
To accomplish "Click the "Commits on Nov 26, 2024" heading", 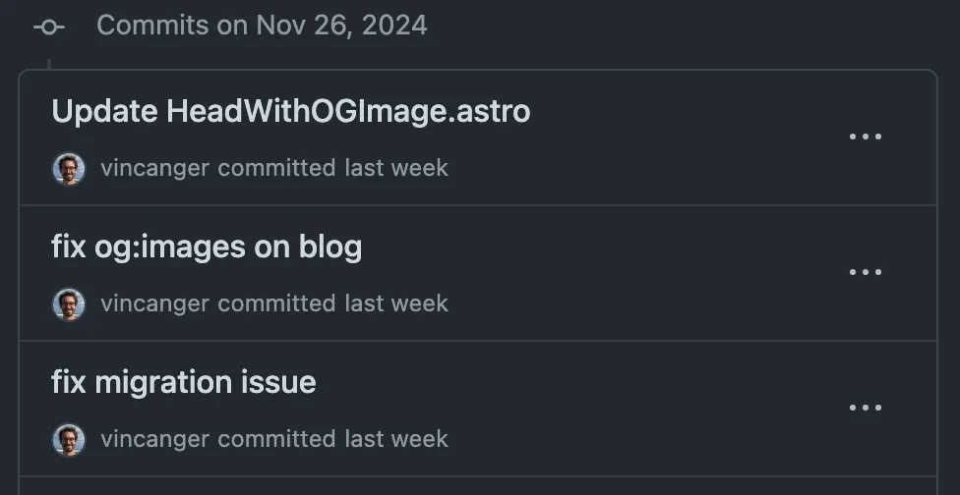I will pos(262,26).
